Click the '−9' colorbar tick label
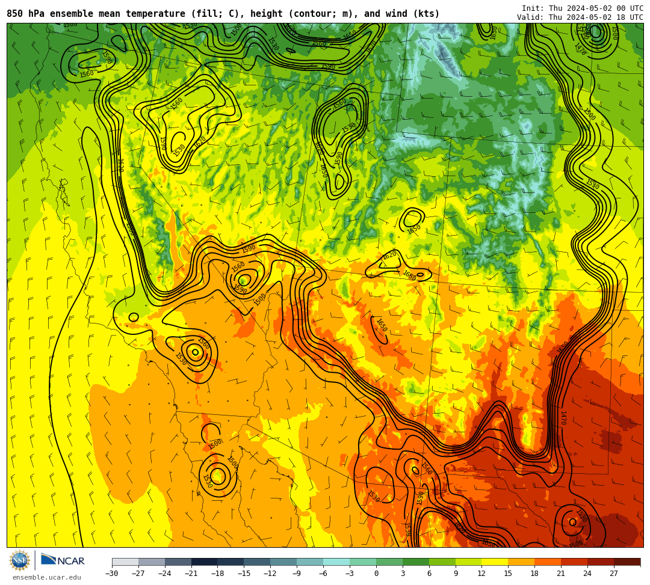The height and width of the screenshot is (585, 650). (x=297, y=574)
